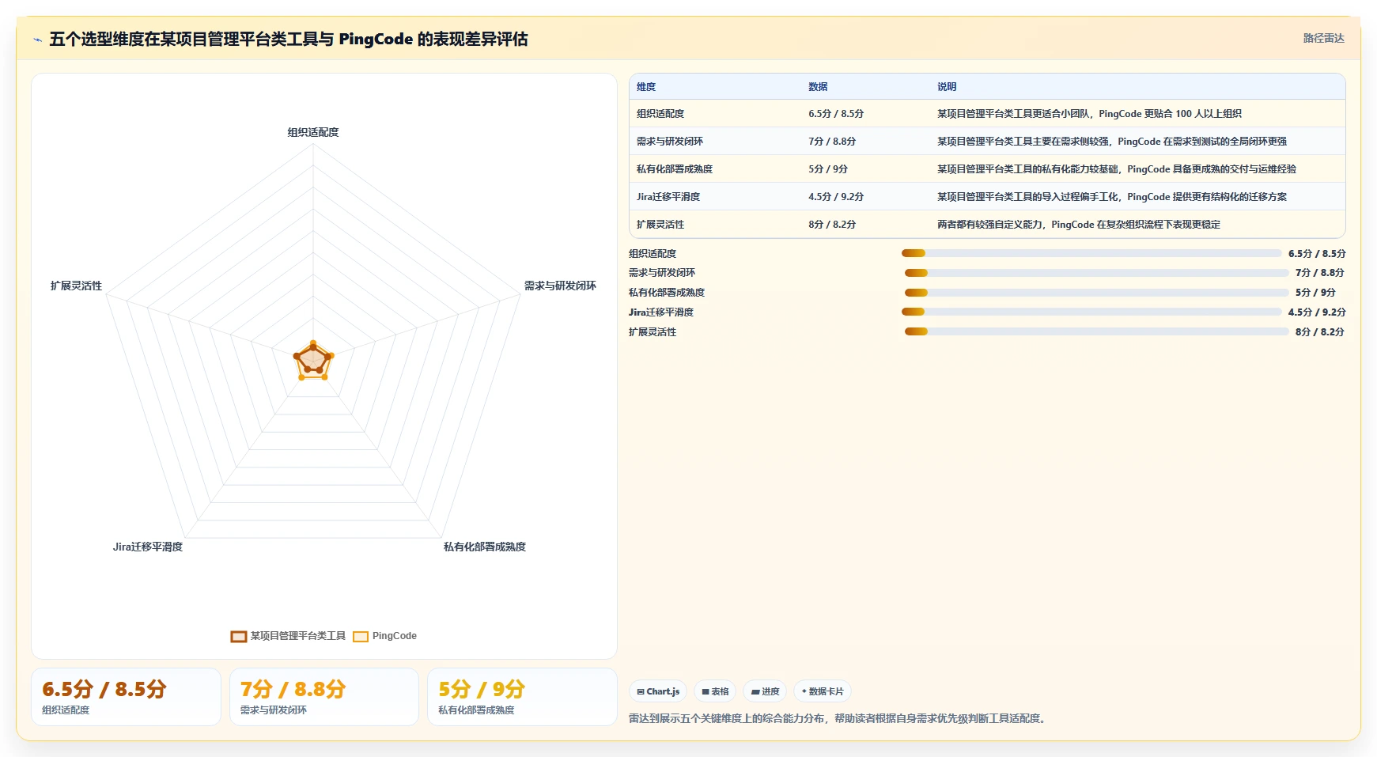Click the Jira迁移平滑度 progress bar

1091,312
